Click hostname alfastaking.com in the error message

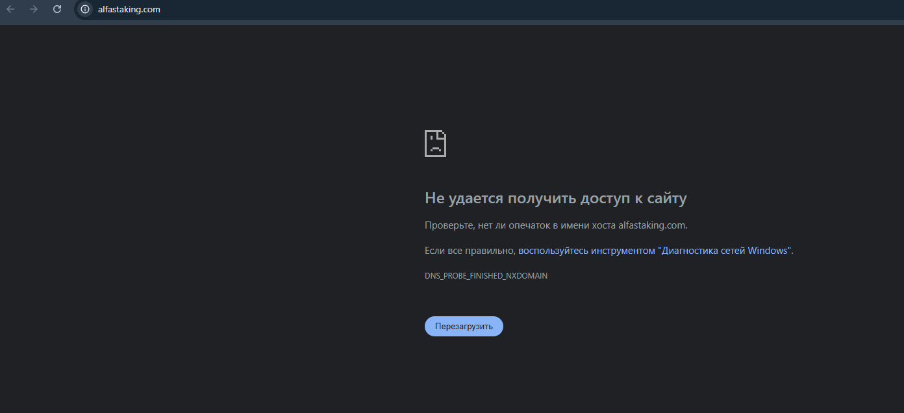651,225
